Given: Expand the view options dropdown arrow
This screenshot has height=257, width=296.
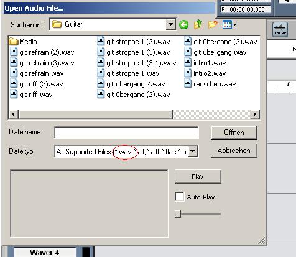Looking at the screenshot, I should [x=234, y=24].
